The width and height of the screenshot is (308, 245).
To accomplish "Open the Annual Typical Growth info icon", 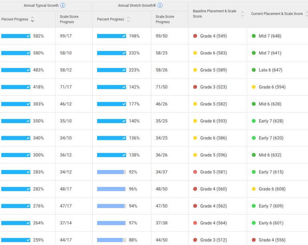I will point(63,5).
